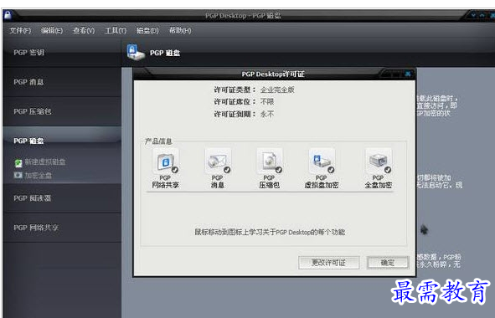Click the PGP 虚拟盘加密 disk icon

322,162
